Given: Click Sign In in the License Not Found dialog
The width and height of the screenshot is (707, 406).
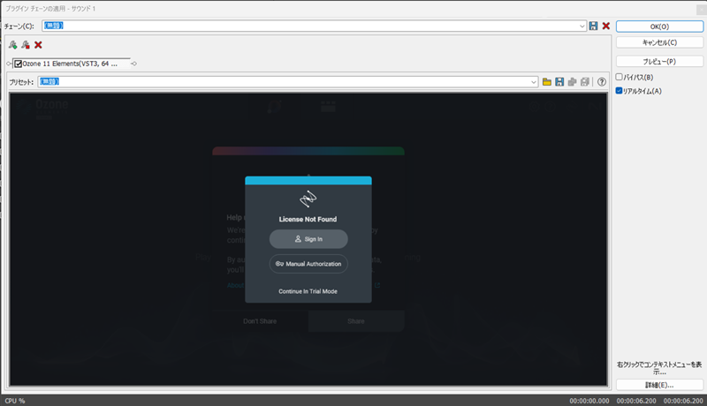Looking at the screenshot, I should (x=308, y=239).
